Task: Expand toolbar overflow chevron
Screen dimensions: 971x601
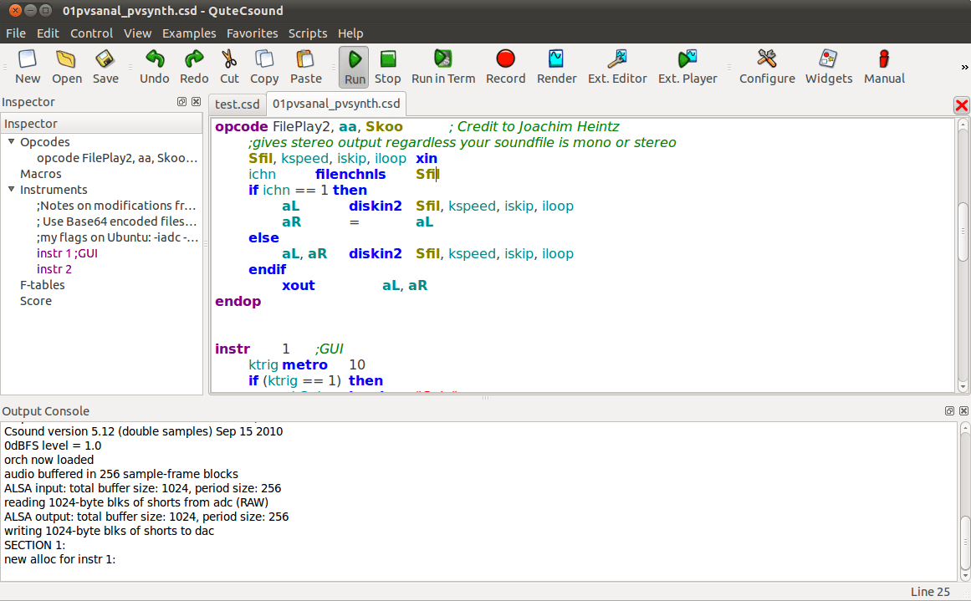Action: tap(964, 67)
